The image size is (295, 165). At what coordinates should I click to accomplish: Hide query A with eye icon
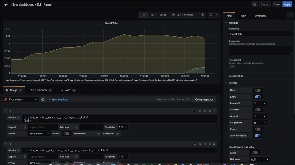(205, 111)
